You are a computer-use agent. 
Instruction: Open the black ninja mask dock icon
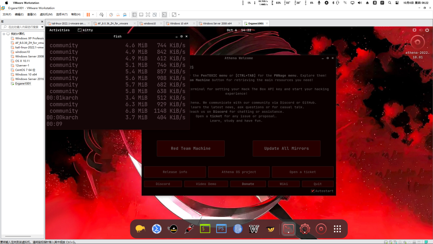point(173,229)
